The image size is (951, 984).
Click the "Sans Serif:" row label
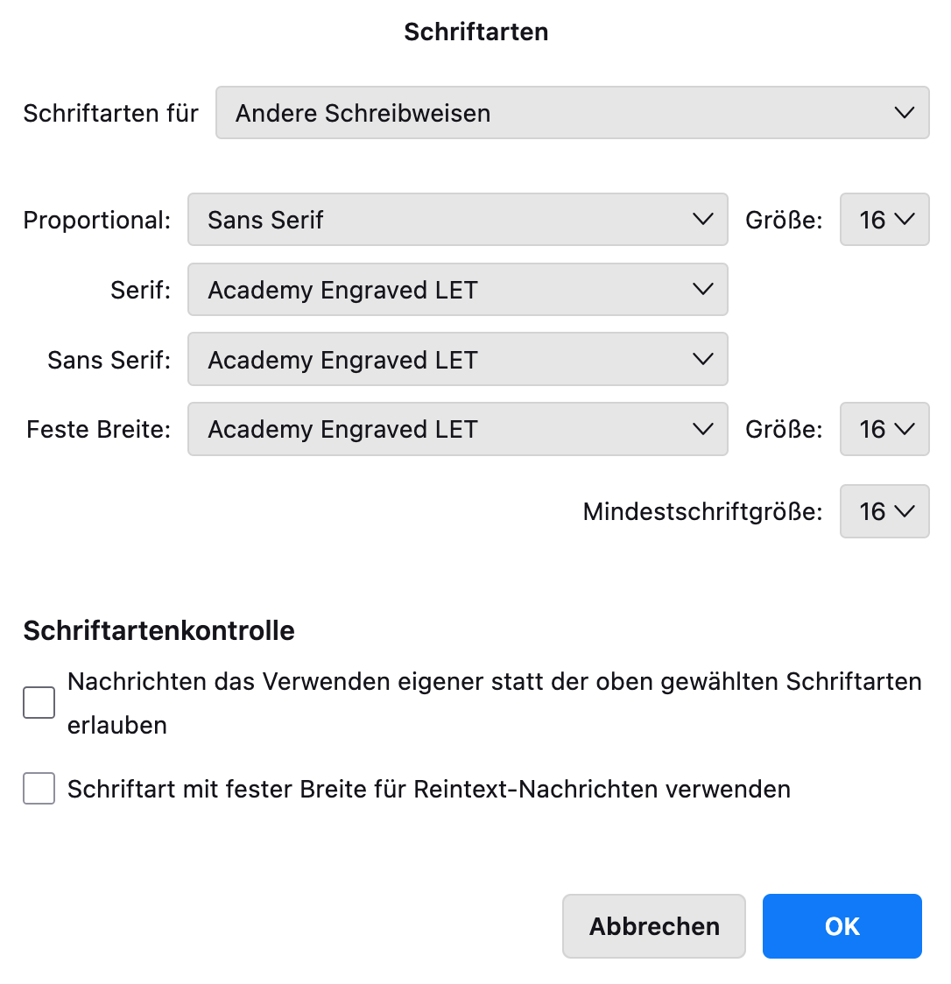tap(109, 361)
